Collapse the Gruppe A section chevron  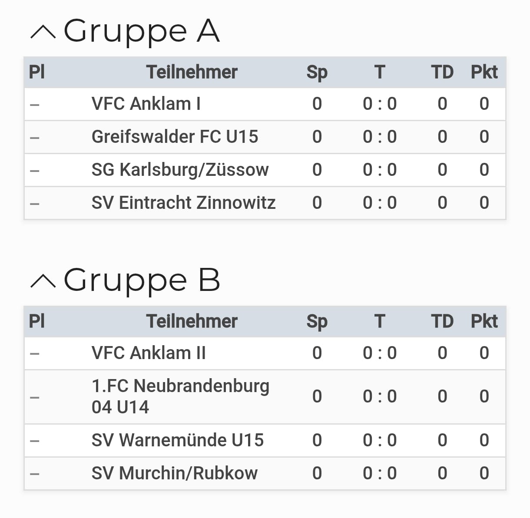click(43, 33)
